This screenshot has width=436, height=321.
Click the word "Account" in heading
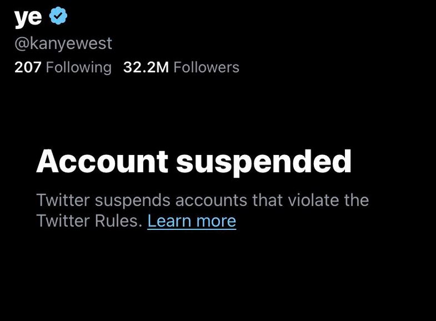tap(102, 162)
